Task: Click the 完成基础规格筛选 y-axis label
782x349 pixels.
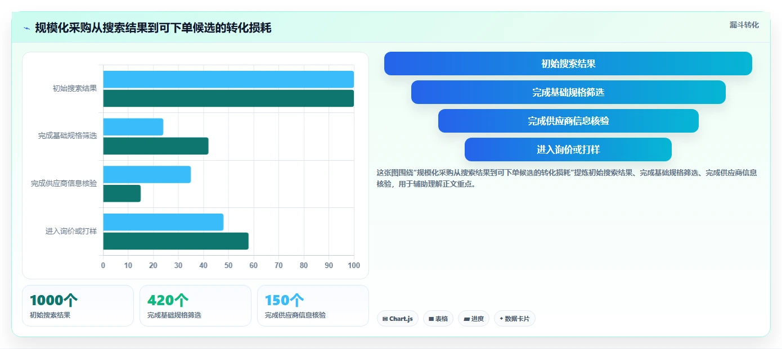Action: pyautogui.click(x=68, y=135)
